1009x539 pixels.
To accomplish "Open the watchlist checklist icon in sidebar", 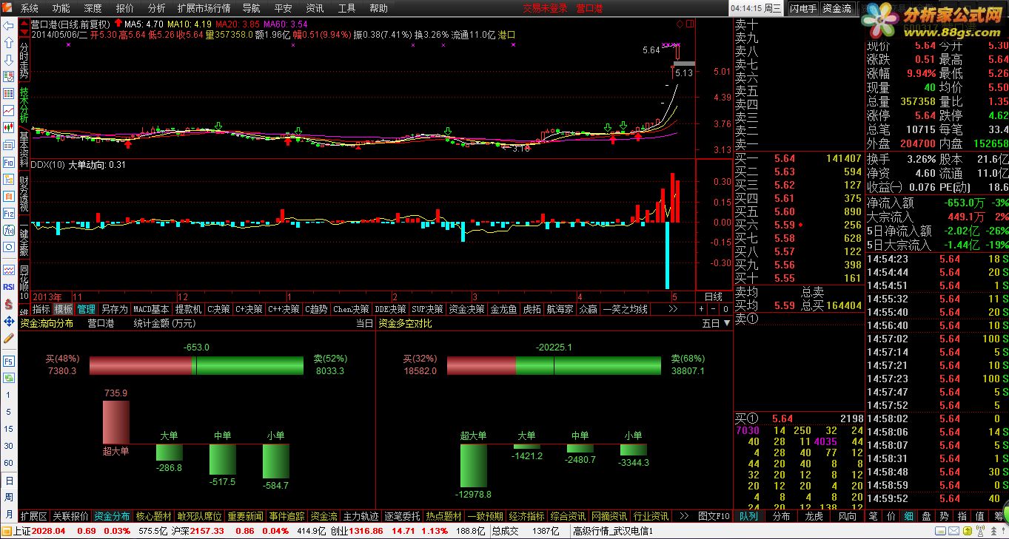I will click(8, 76).
